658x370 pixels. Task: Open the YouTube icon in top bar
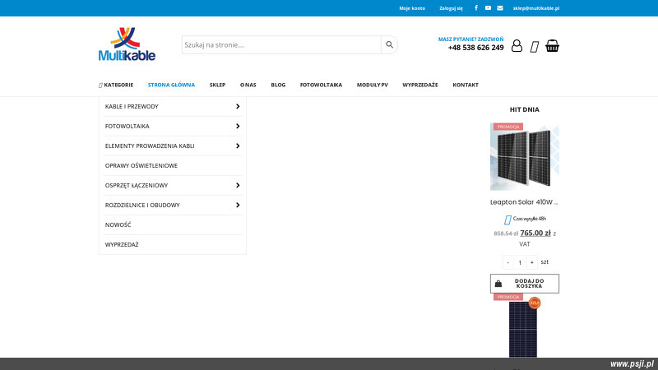point(488,8)
